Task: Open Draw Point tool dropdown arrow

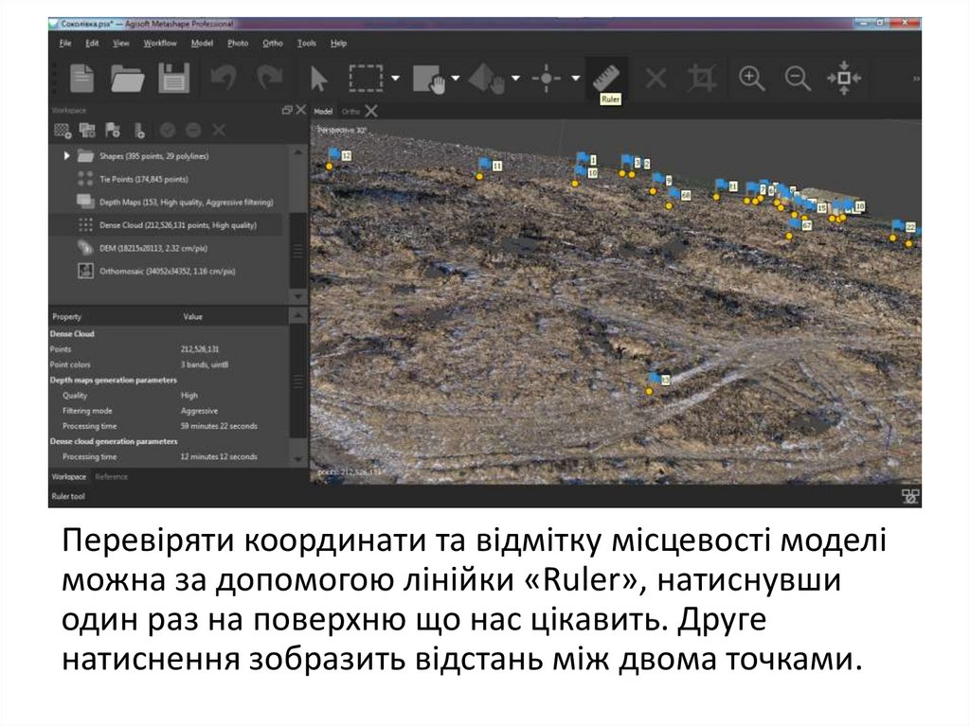Action: (575, 79)
